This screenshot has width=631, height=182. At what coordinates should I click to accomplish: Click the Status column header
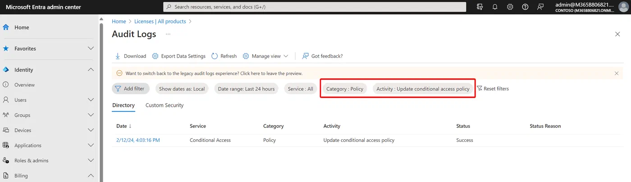(x=463, y=126)
